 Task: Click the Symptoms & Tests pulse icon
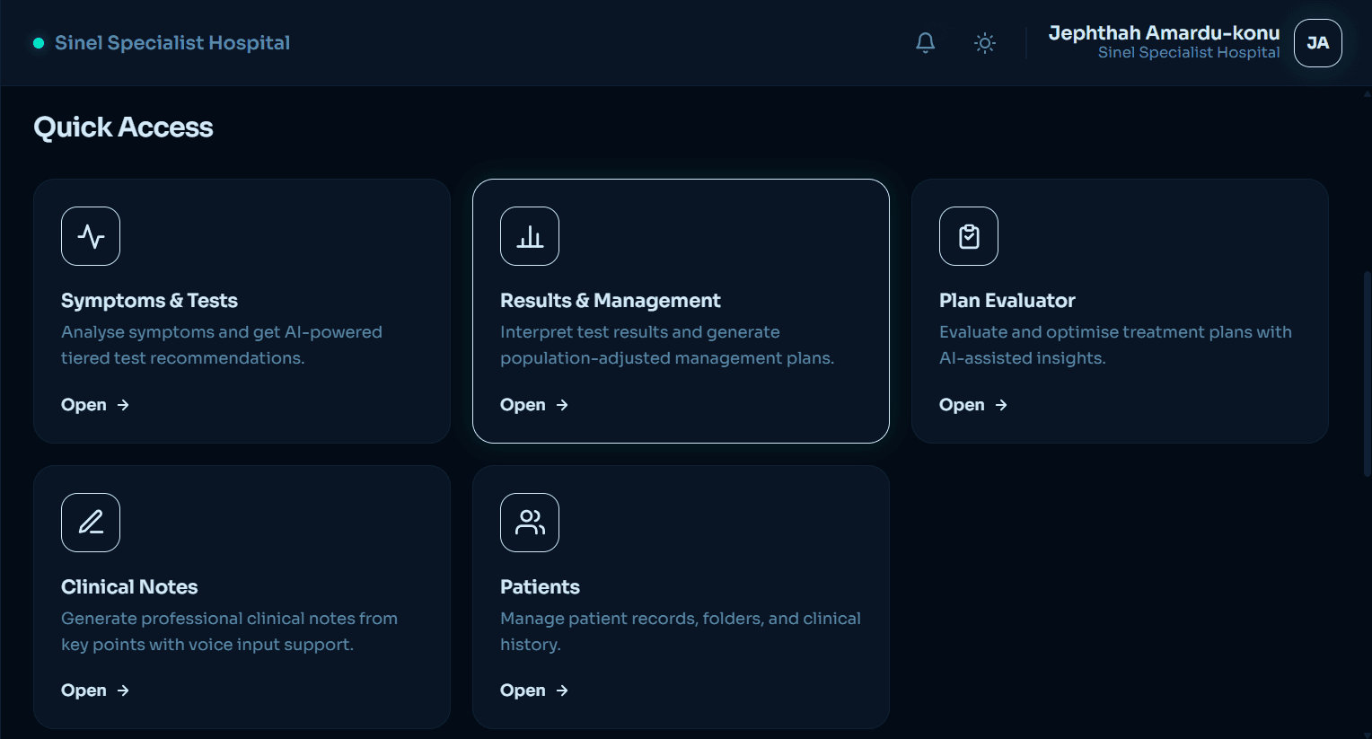click(x=91, y=236)
